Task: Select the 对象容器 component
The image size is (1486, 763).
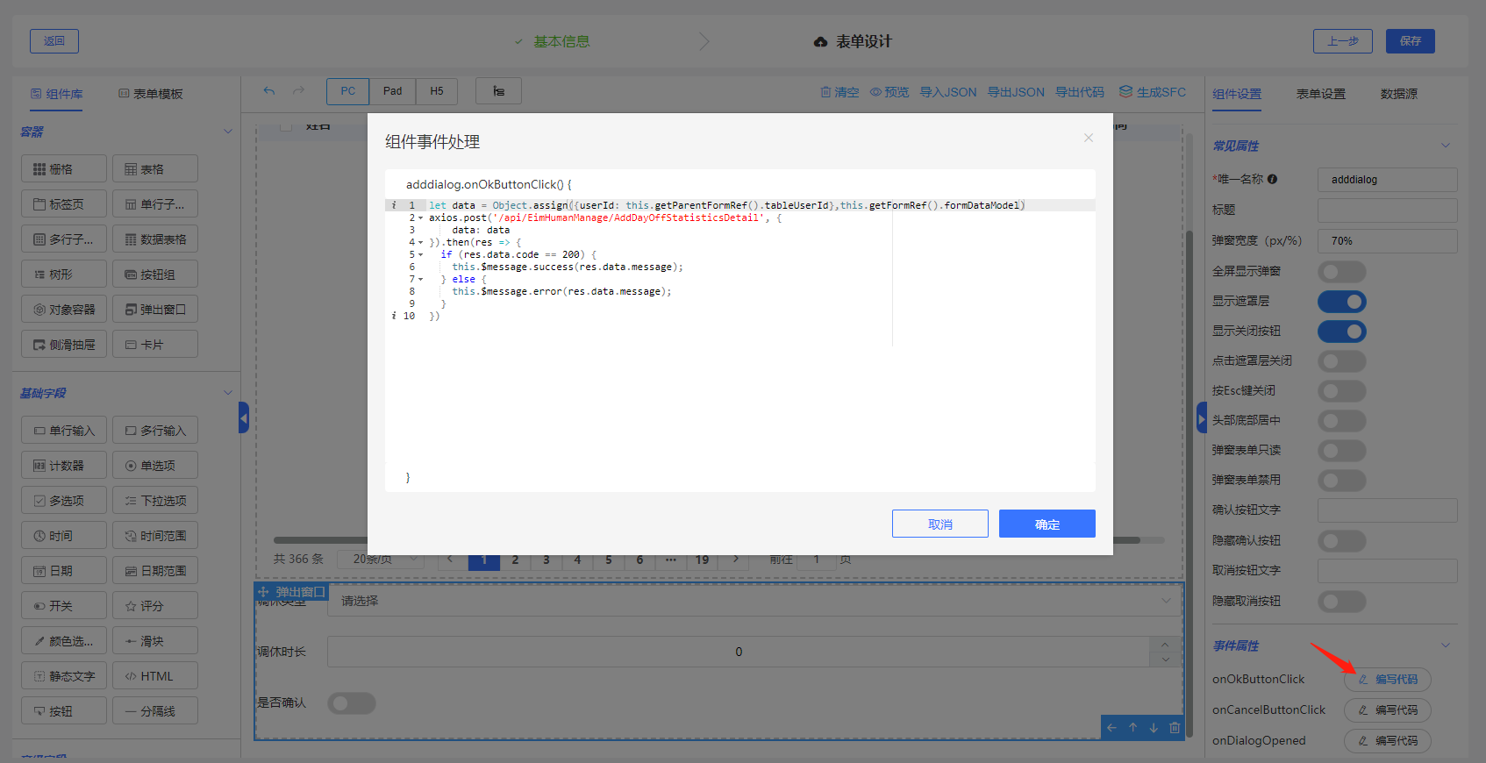Action: tap(64, 309)
